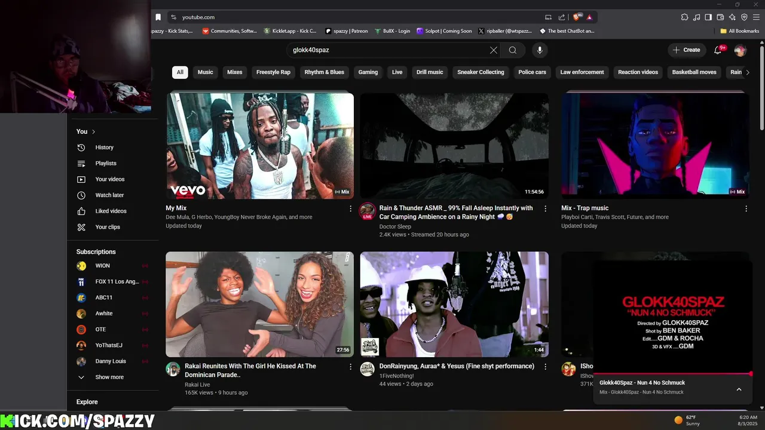Open the Brave Wallet icon

click(x=720, y=17)
